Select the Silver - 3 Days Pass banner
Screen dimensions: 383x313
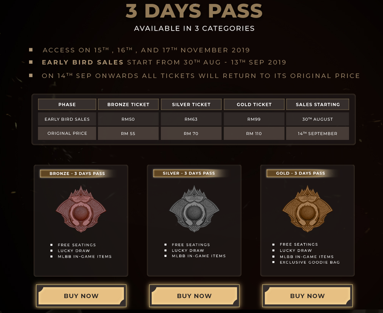point(189,174)
